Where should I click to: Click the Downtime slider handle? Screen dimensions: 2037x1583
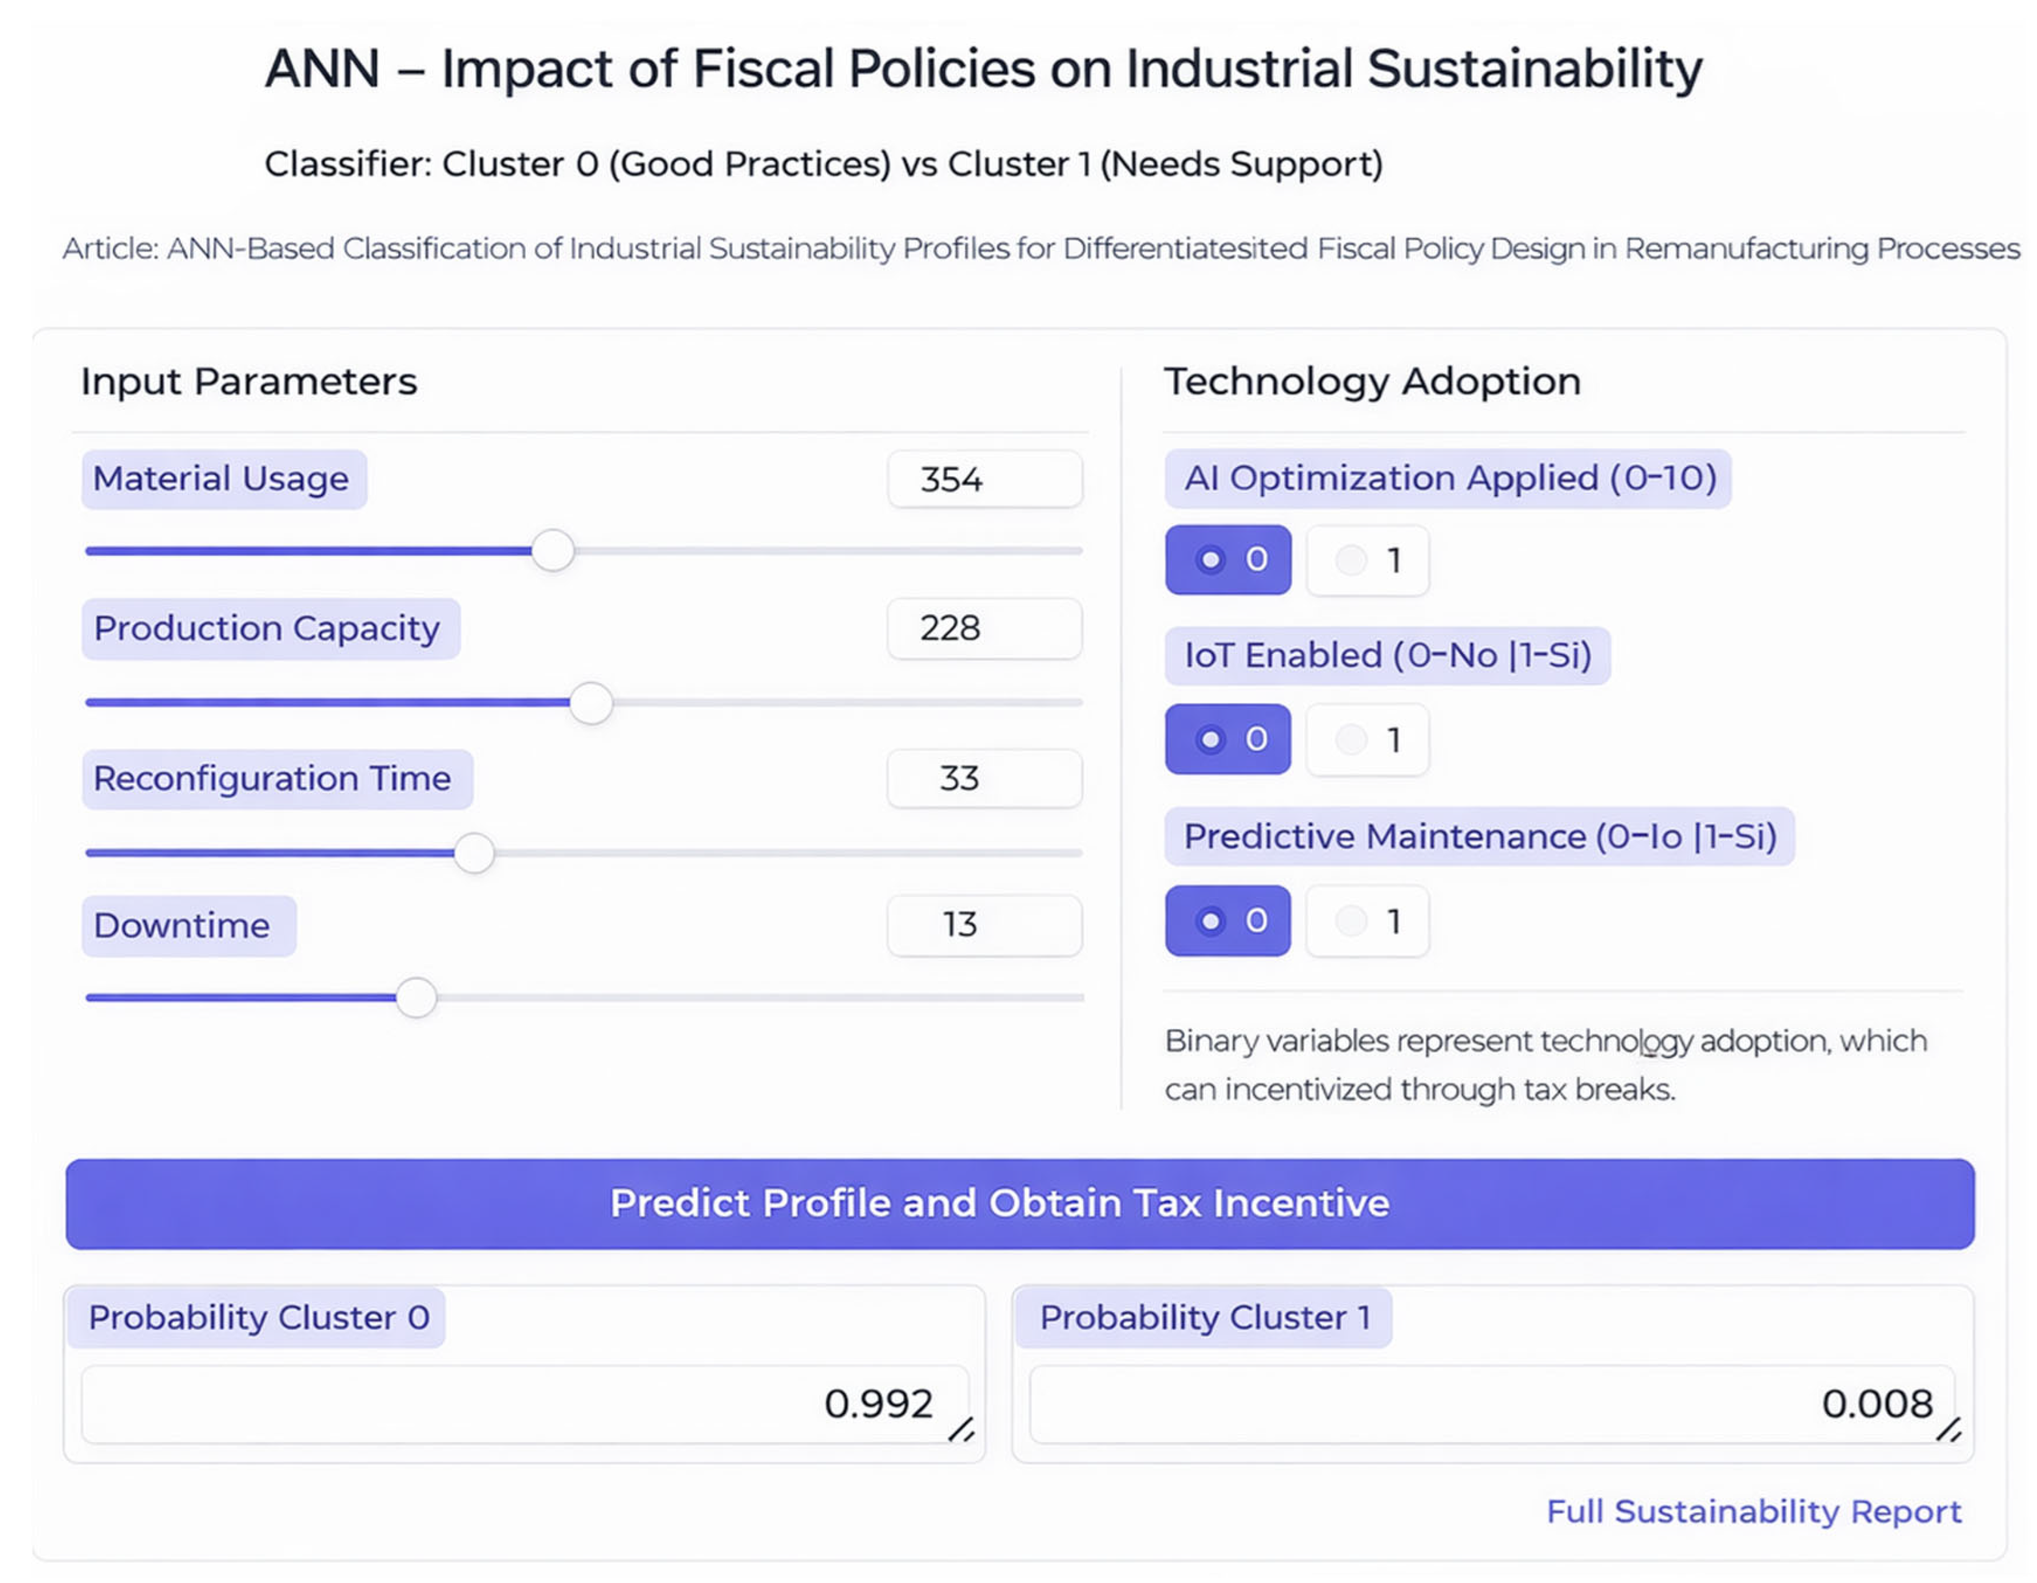click(x=416, y=997)
